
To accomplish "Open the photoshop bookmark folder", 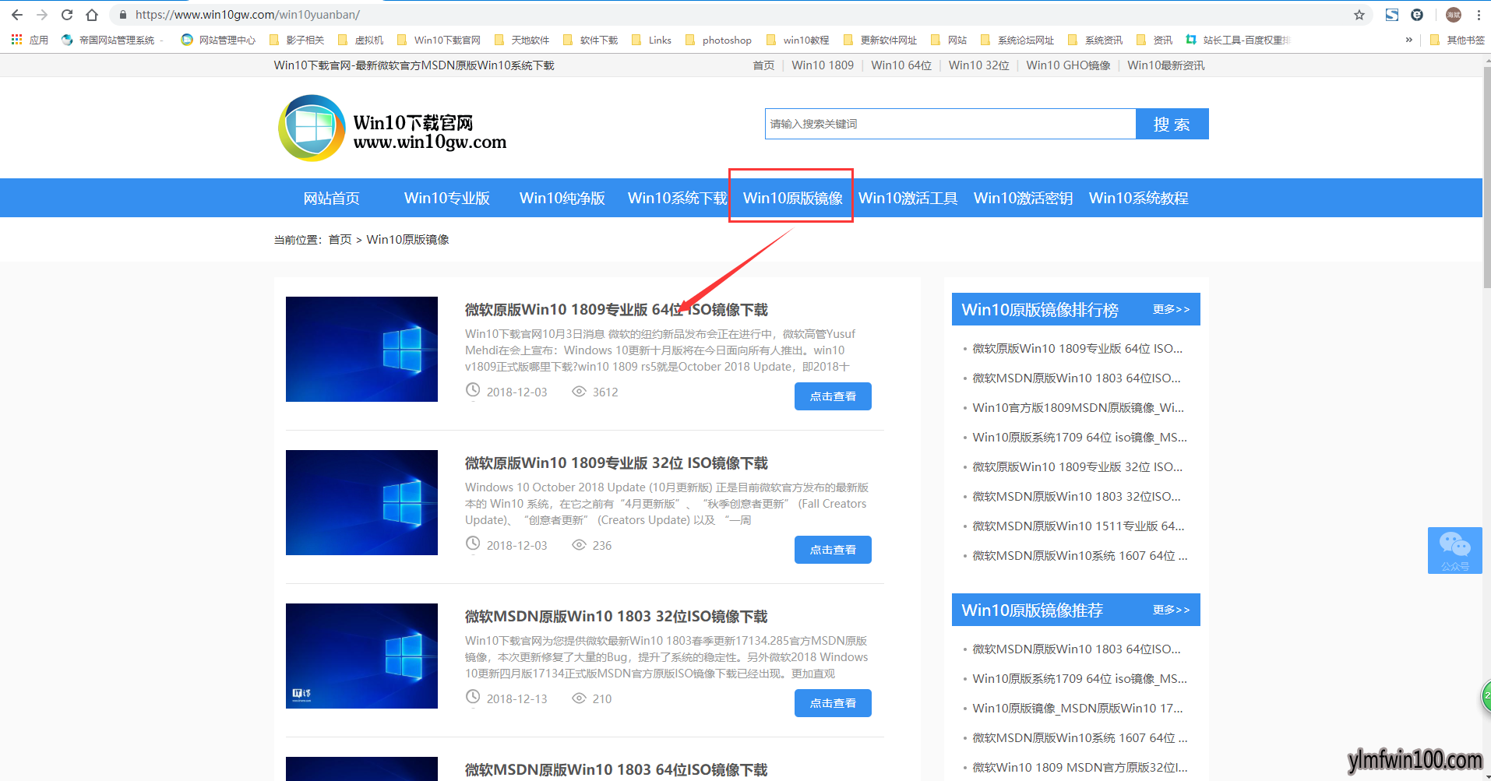I will coord(718,40).
